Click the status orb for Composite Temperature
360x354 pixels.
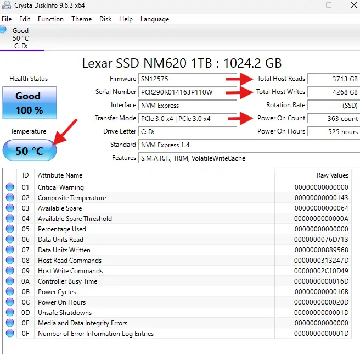[10, 197]
